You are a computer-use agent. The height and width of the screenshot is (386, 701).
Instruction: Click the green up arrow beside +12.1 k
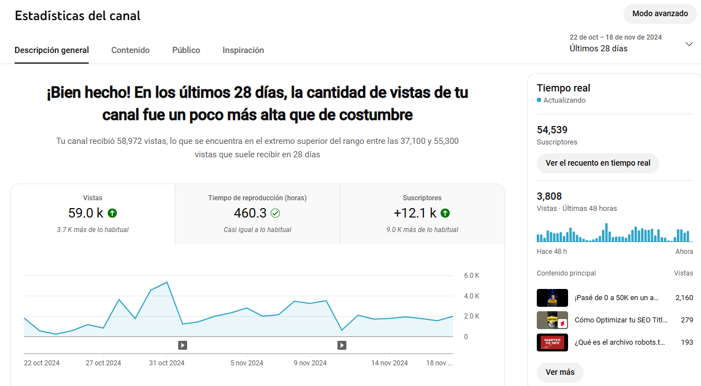click(x=445, y=213)
